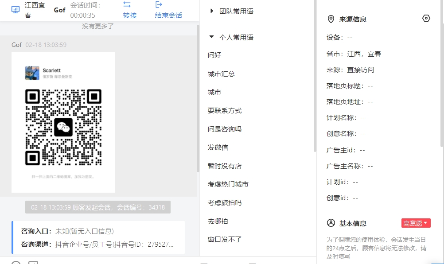Collapse the 个人常用语 section

coord(211,37)
